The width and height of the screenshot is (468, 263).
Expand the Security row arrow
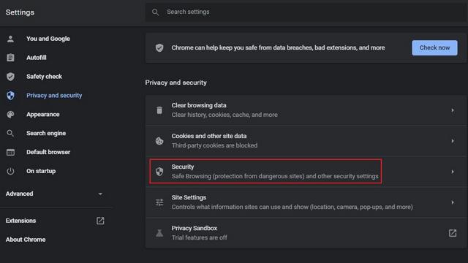coord(453,172)
